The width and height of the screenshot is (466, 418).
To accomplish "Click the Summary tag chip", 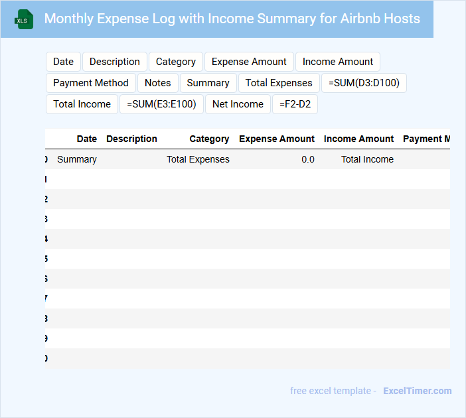I will [x=208, y=83].
